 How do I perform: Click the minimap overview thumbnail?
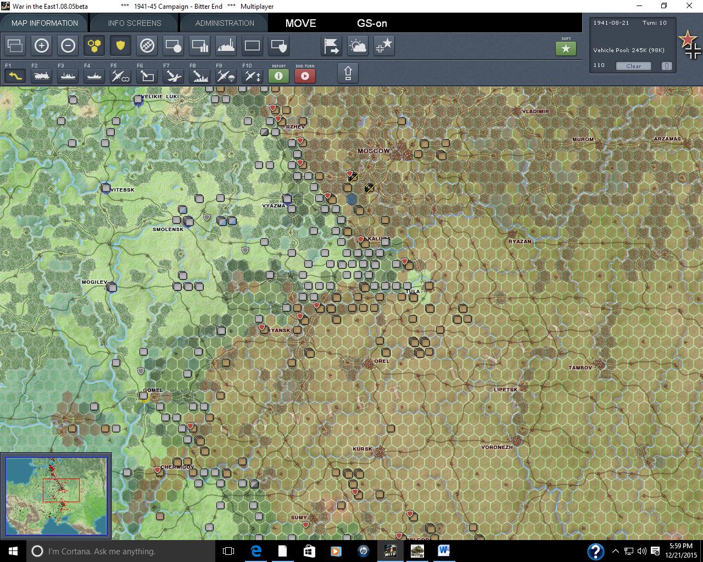(x=57, y=496)
